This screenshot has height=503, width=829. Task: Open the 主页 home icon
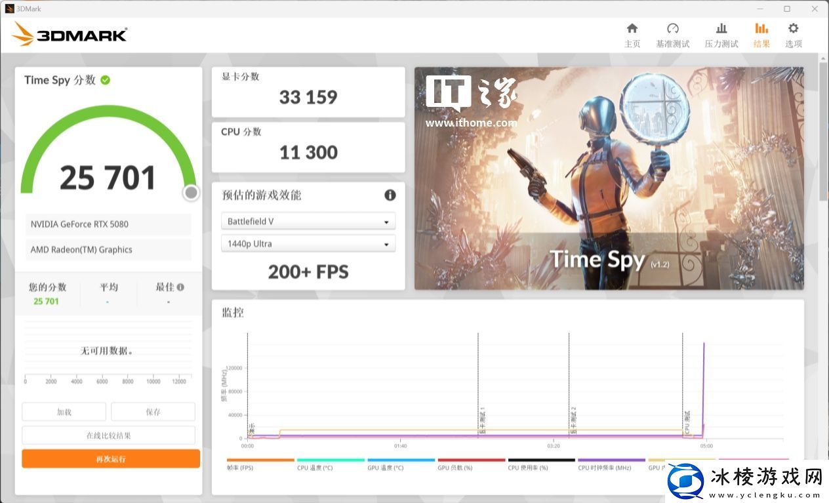(632, 29)
